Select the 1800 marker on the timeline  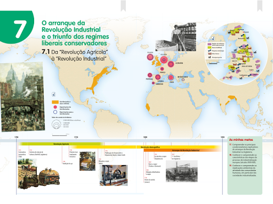point(145,137)
